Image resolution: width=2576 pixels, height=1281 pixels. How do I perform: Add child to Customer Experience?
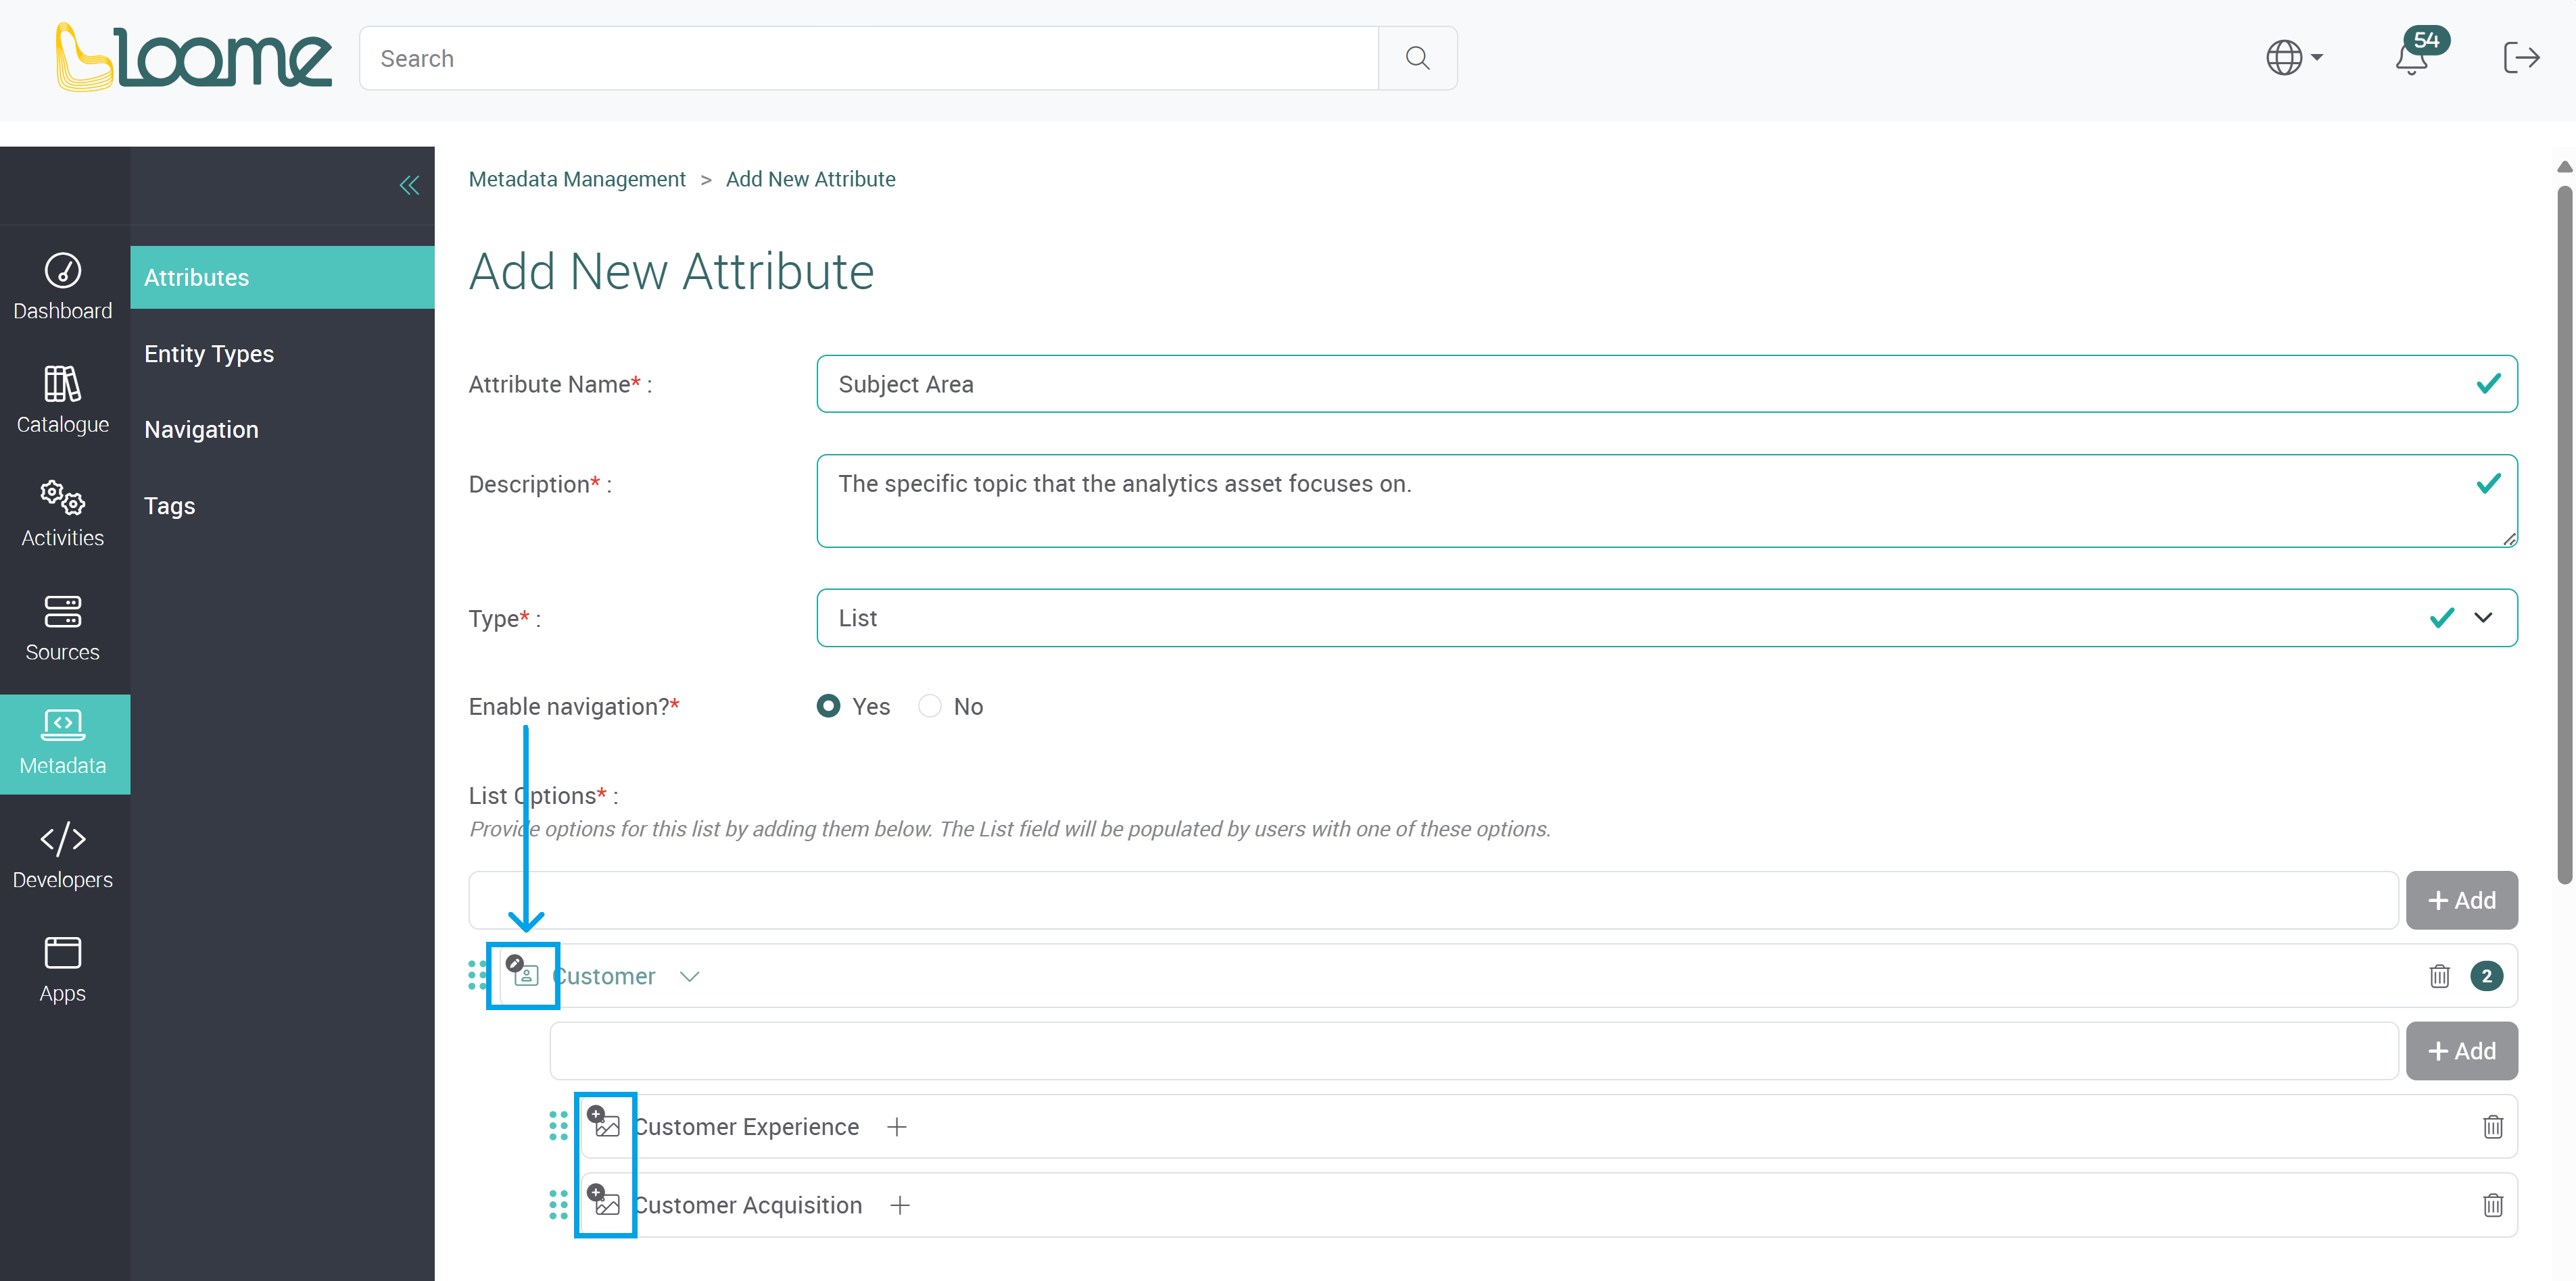896,1127
